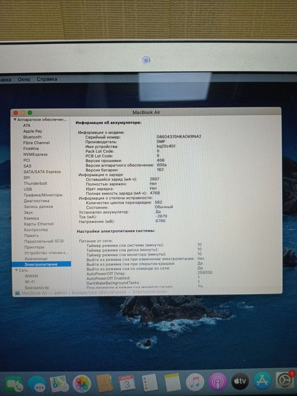Viewport: 297px width, 396px height.
Task: Select Wi-Fi under Сеть
Action: [30, 282]
